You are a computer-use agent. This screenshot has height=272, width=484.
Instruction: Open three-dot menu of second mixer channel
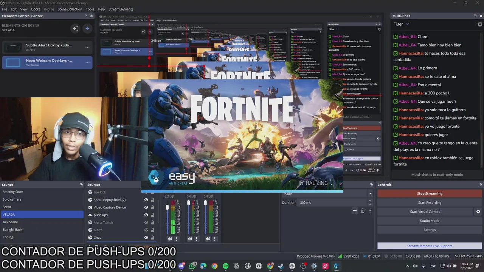pyautogui.click(x=196, y=239)
